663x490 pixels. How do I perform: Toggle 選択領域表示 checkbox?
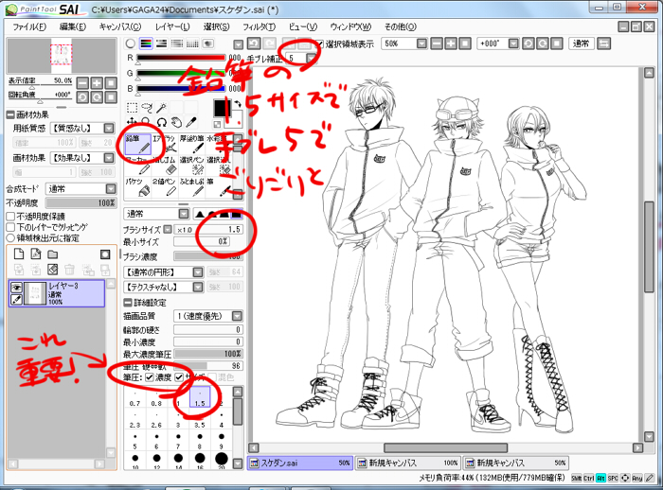point(320,44)
